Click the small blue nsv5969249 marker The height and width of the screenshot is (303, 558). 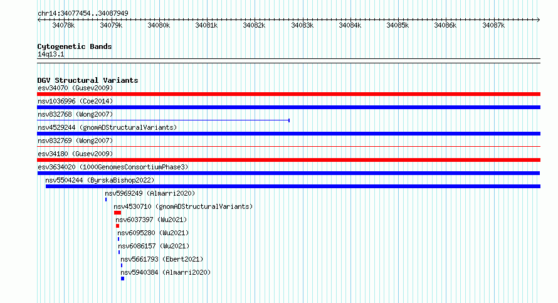point(106,199)
